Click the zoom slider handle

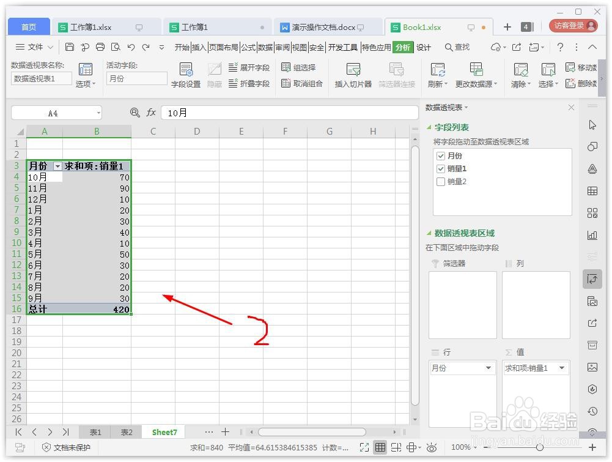540,447
